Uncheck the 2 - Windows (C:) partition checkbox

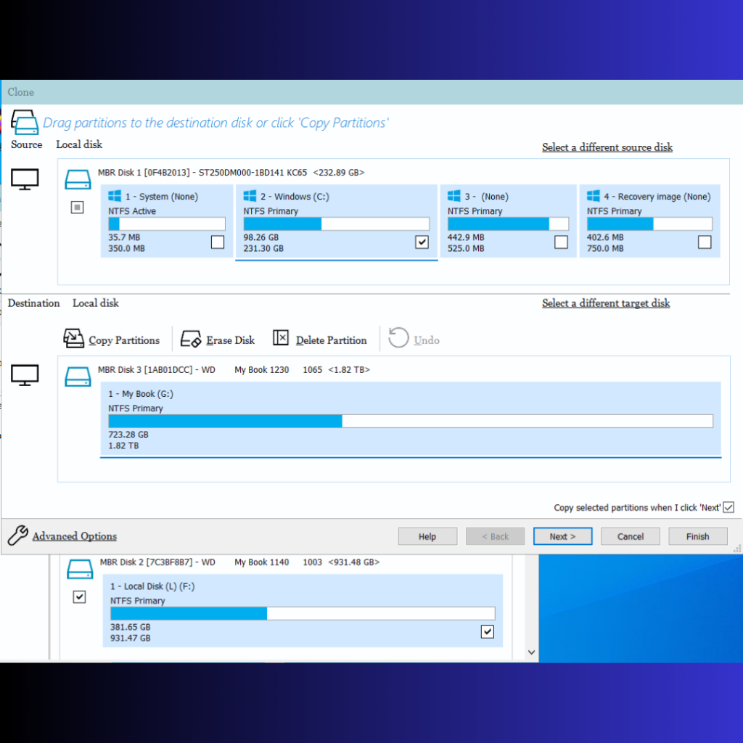pyautogui.click(x=422, y=242)
